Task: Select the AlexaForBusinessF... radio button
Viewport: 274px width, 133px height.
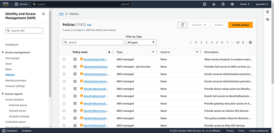Action: (x=64, y=96)
